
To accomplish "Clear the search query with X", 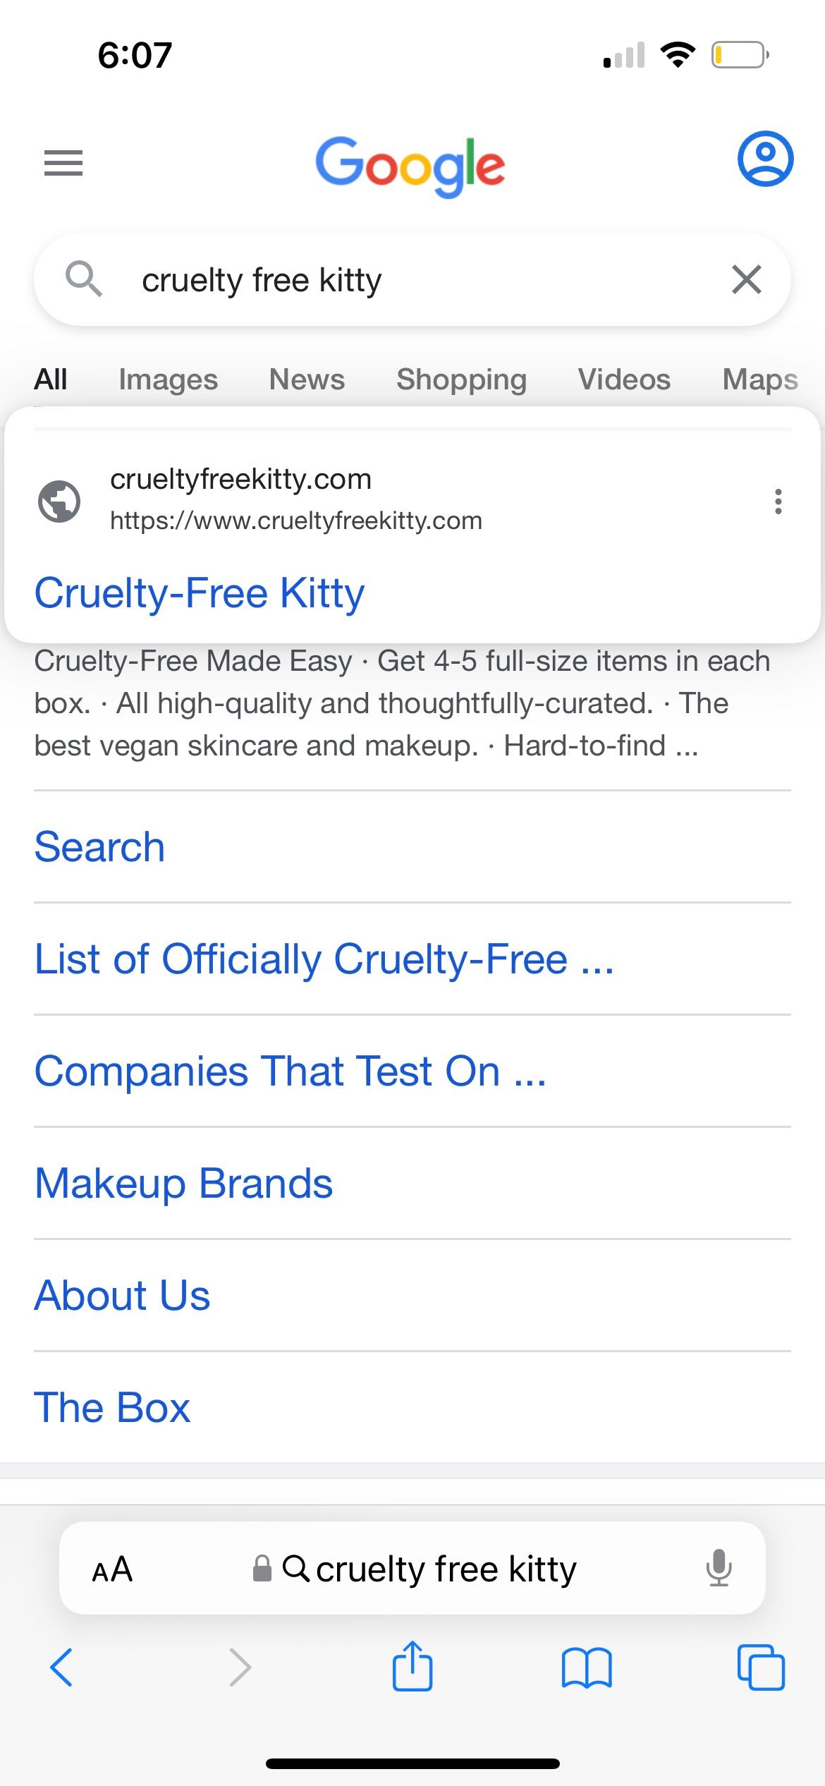I will (x=746, y=279).
